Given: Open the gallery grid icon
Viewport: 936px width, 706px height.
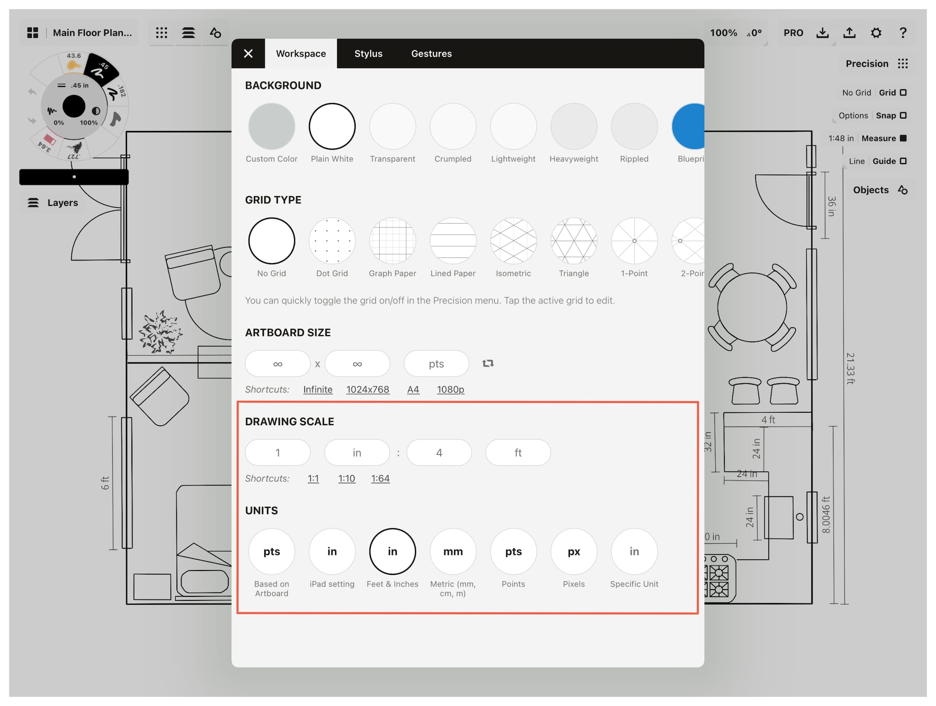Looking at the screenshot, I should tap(33, 33).
